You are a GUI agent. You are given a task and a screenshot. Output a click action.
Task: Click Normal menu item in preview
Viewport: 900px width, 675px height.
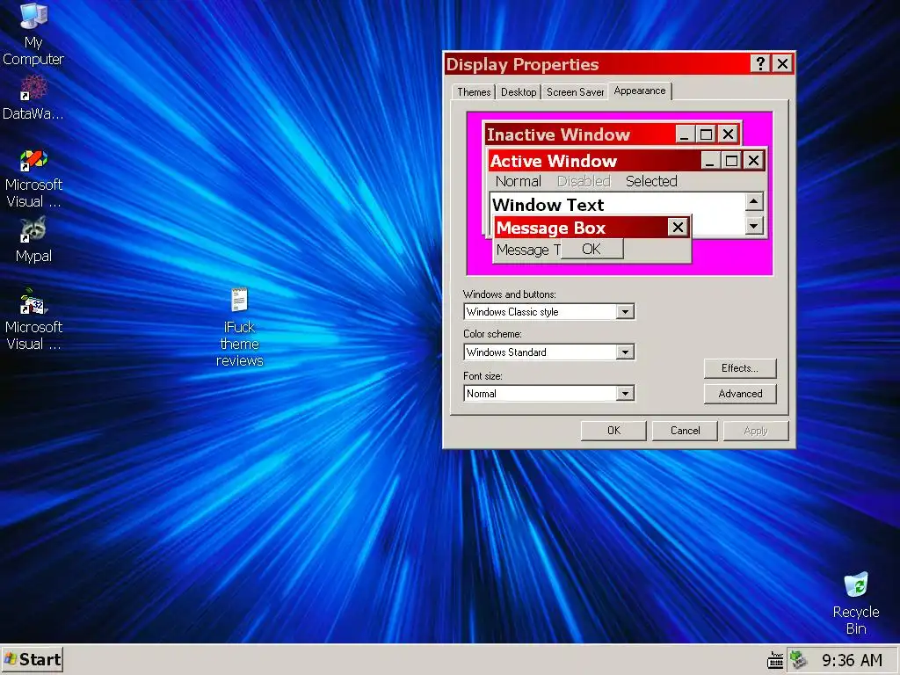pos(518,181)
